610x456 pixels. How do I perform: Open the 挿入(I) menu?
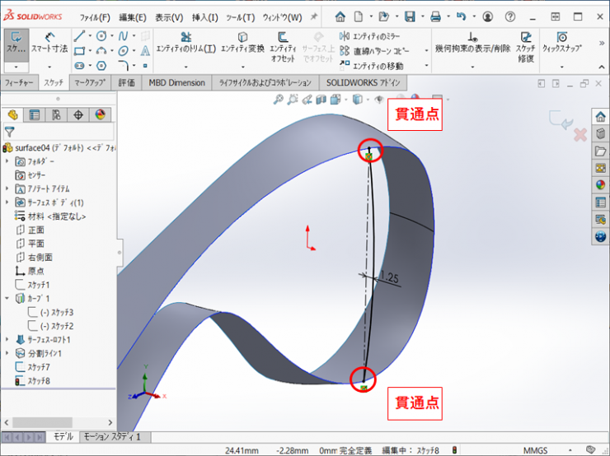pos(204,17)
